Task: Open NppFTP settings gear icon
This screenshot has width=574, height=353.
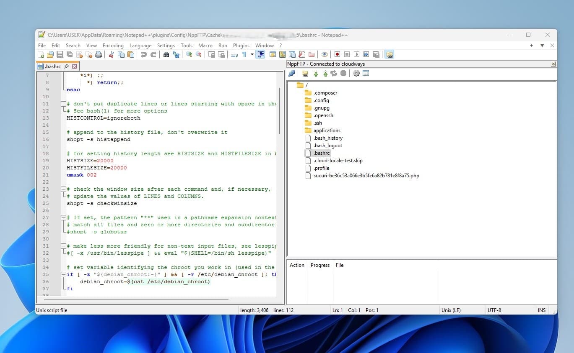Action: pyautogui.click(x=356, y=73)
